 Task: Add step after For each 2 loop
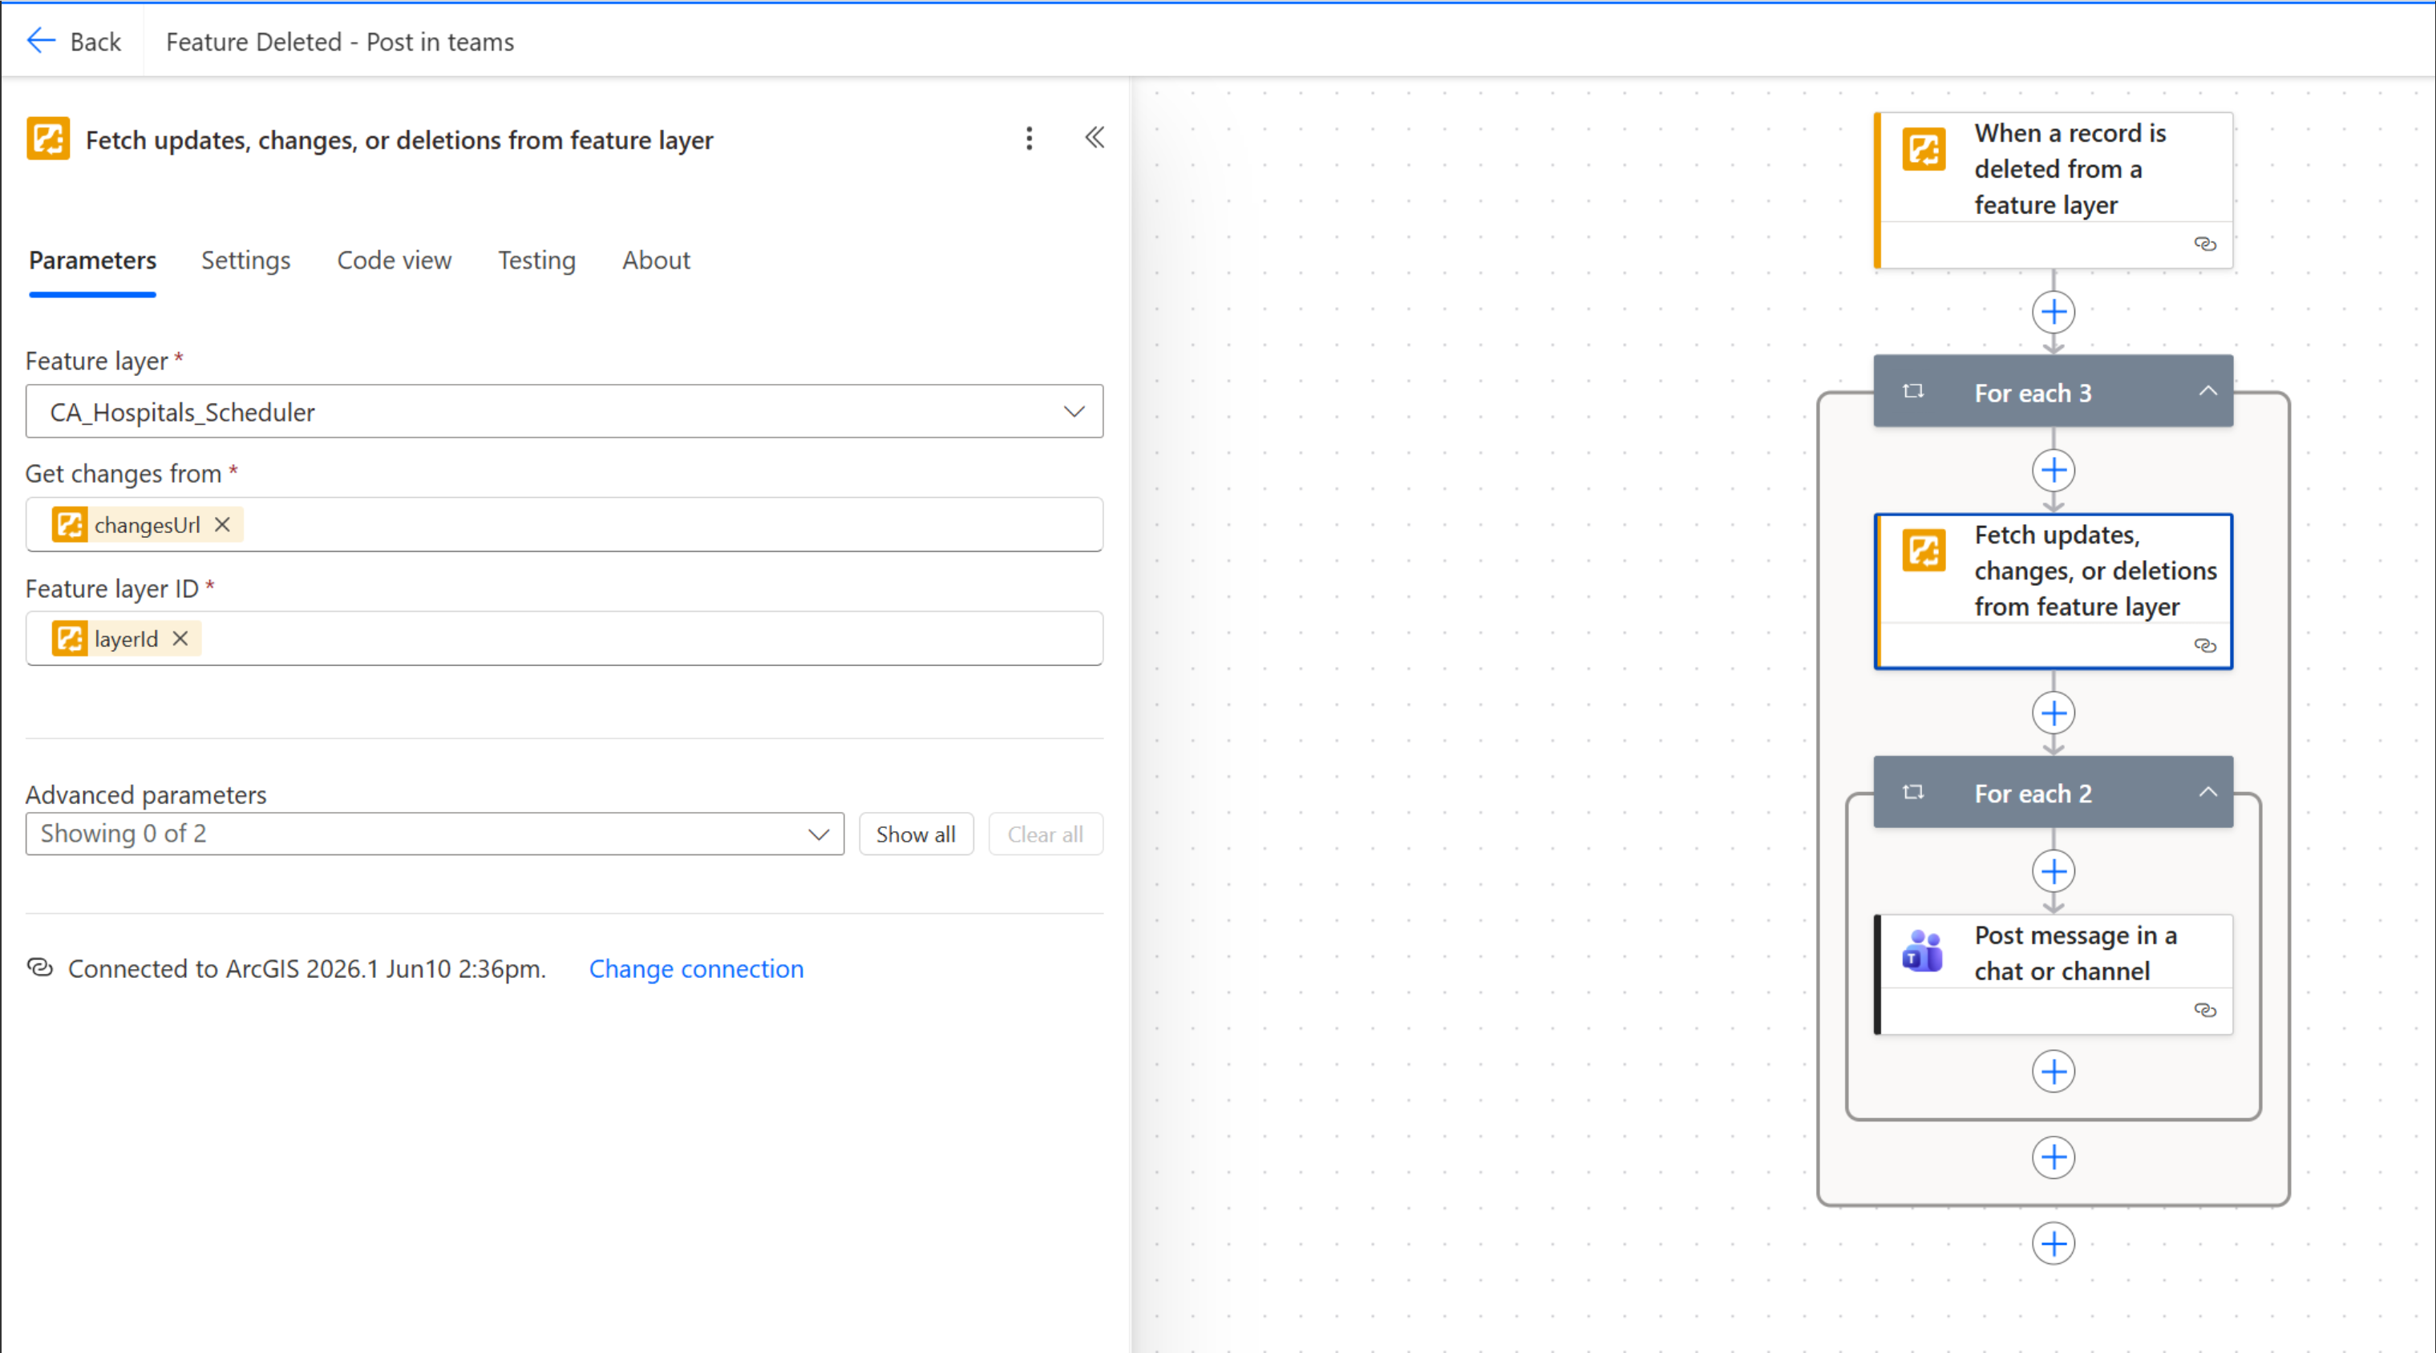pos(2053,1157)
